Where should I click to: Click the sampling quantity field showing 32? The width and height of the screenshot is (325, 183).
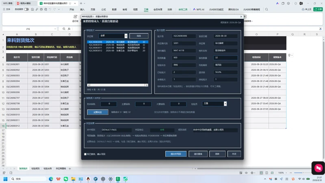(x=225, y=58)
